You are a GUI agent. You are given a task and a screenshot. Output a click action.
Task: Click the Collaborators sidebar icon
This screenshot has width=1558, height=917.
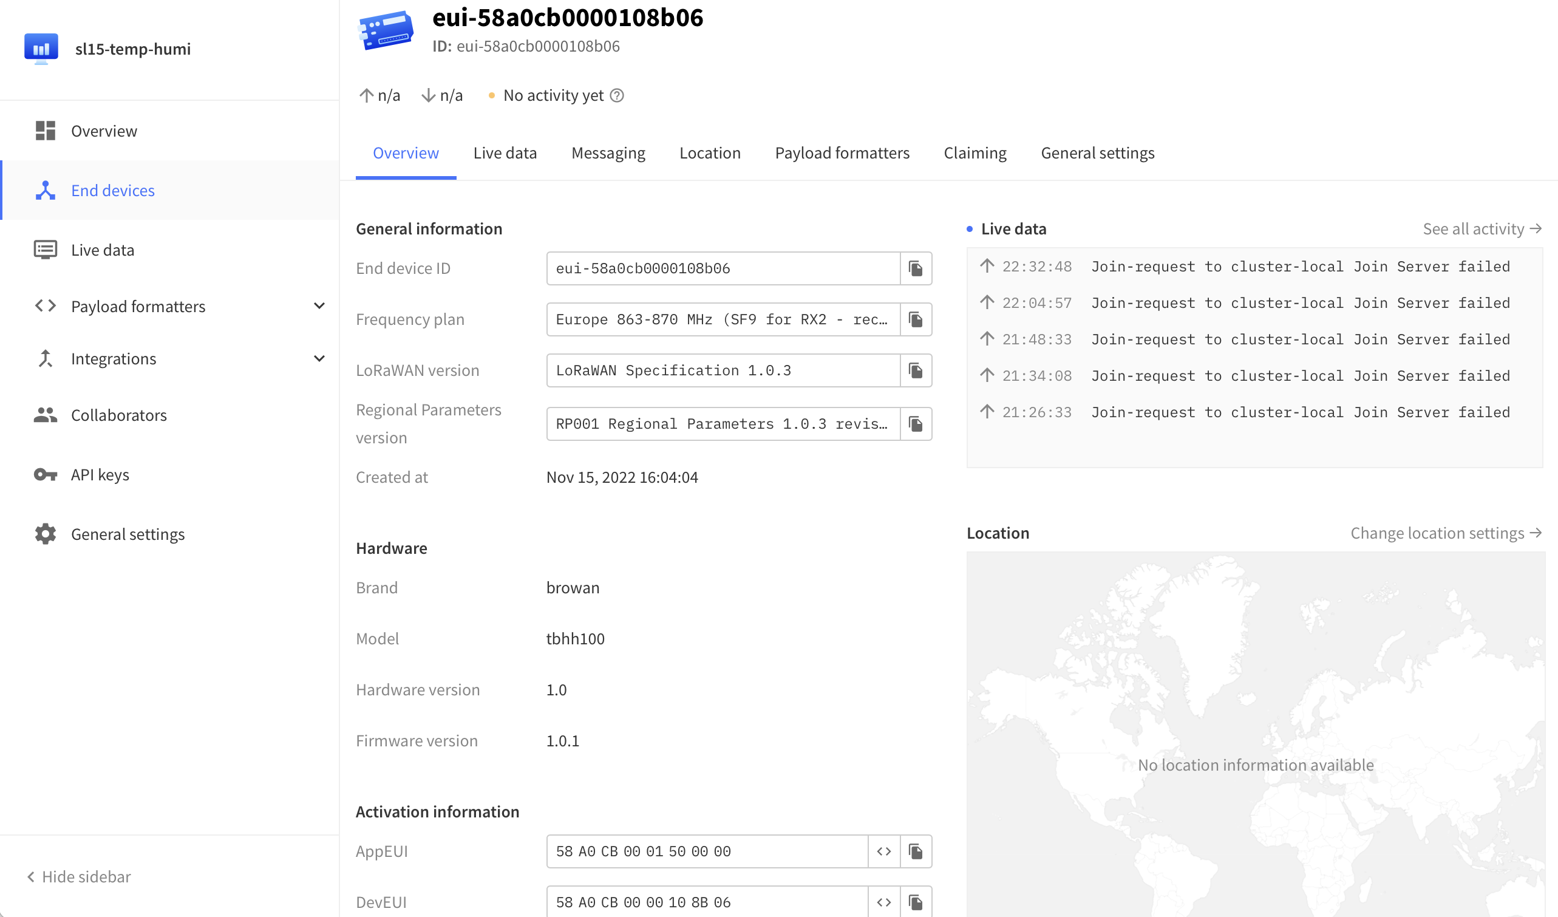coord(45,415)
